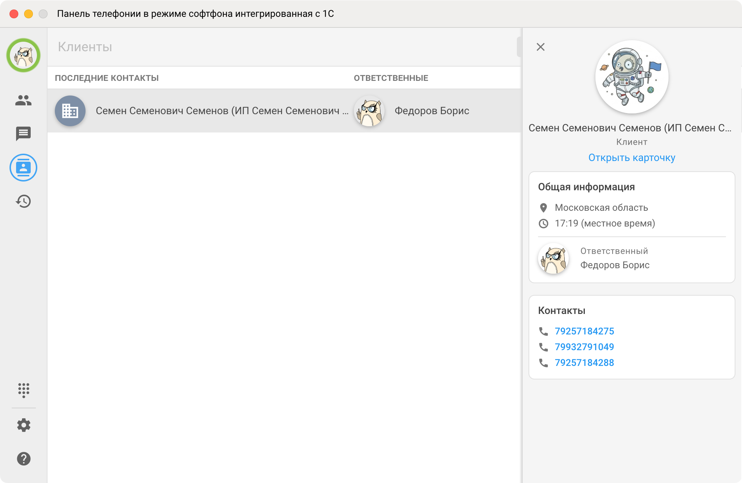This screenshot has height=483, width=742.
Task: Select the clients contact book icon
Action: tap(23, 168)
